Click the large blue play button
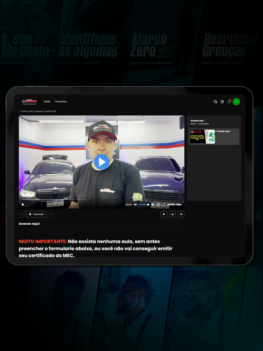This screenshot has width=263, height=351. coord(102,162)
